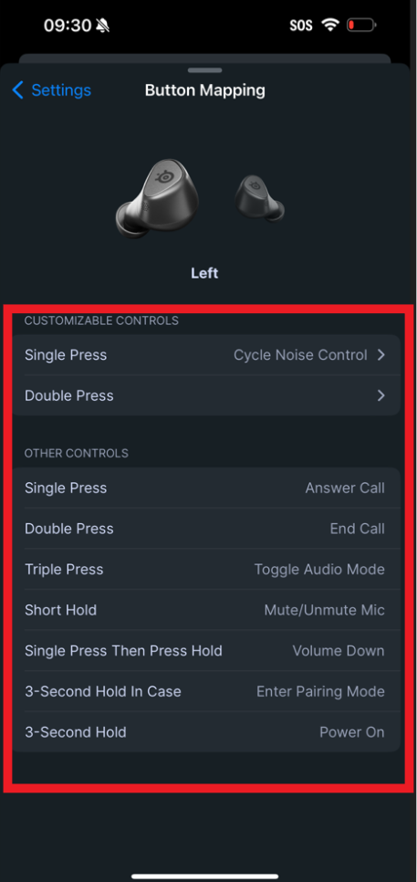Tap the 3-Second Hold In Case row
Image resolution: width=417 pixels, height=882 pixels.
[x=205, y=691]
